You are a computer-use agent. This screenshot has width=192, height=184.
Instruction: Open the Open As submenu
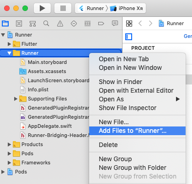click(x=137, y=99)
